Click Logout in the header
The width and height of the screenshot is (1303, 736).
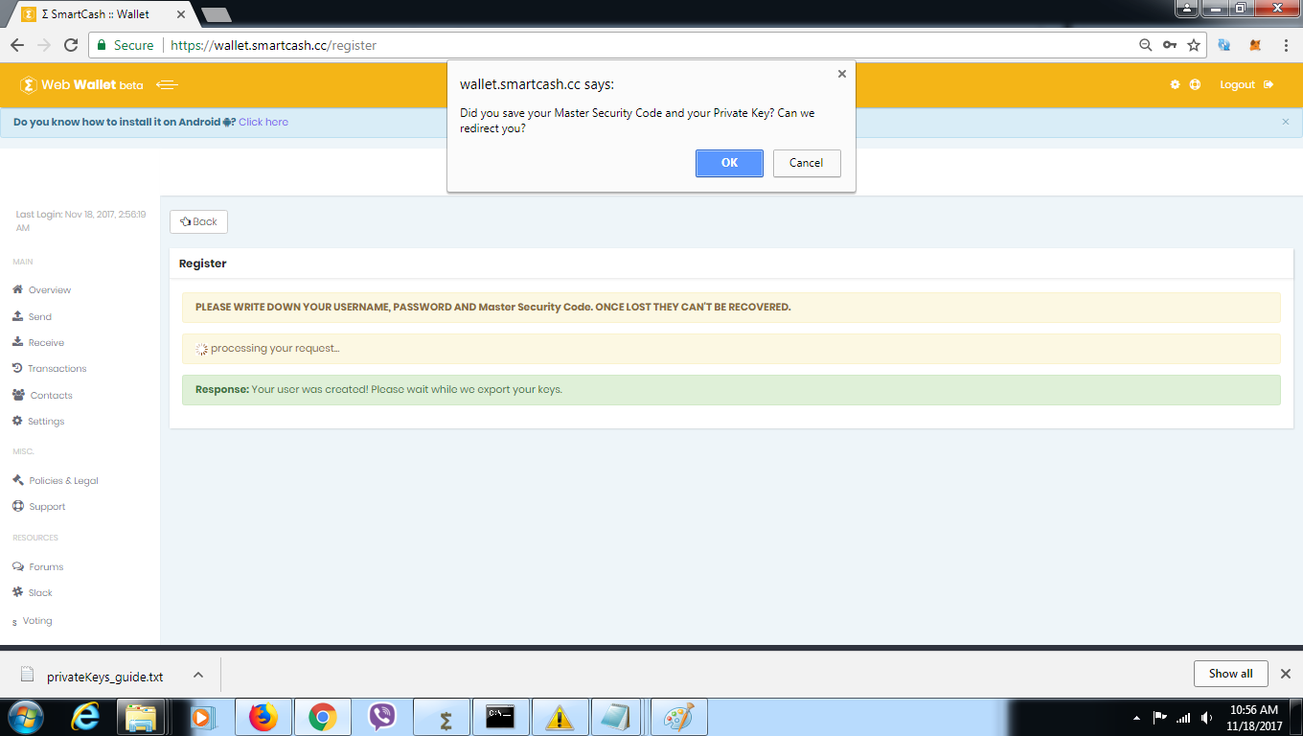[1246, 84]
